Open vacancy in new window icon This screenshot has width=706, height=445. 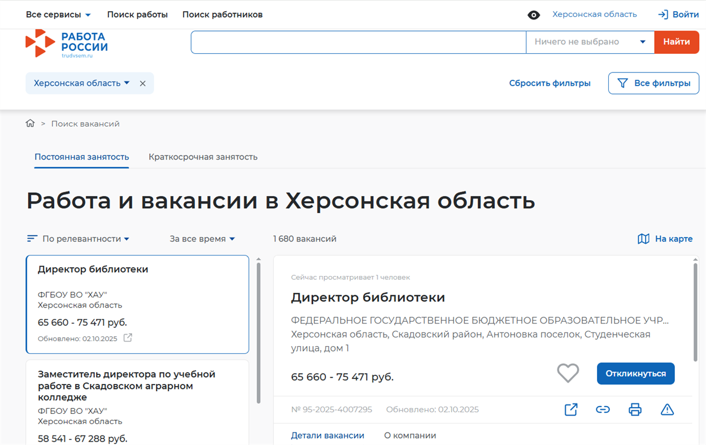click(571, 409)
